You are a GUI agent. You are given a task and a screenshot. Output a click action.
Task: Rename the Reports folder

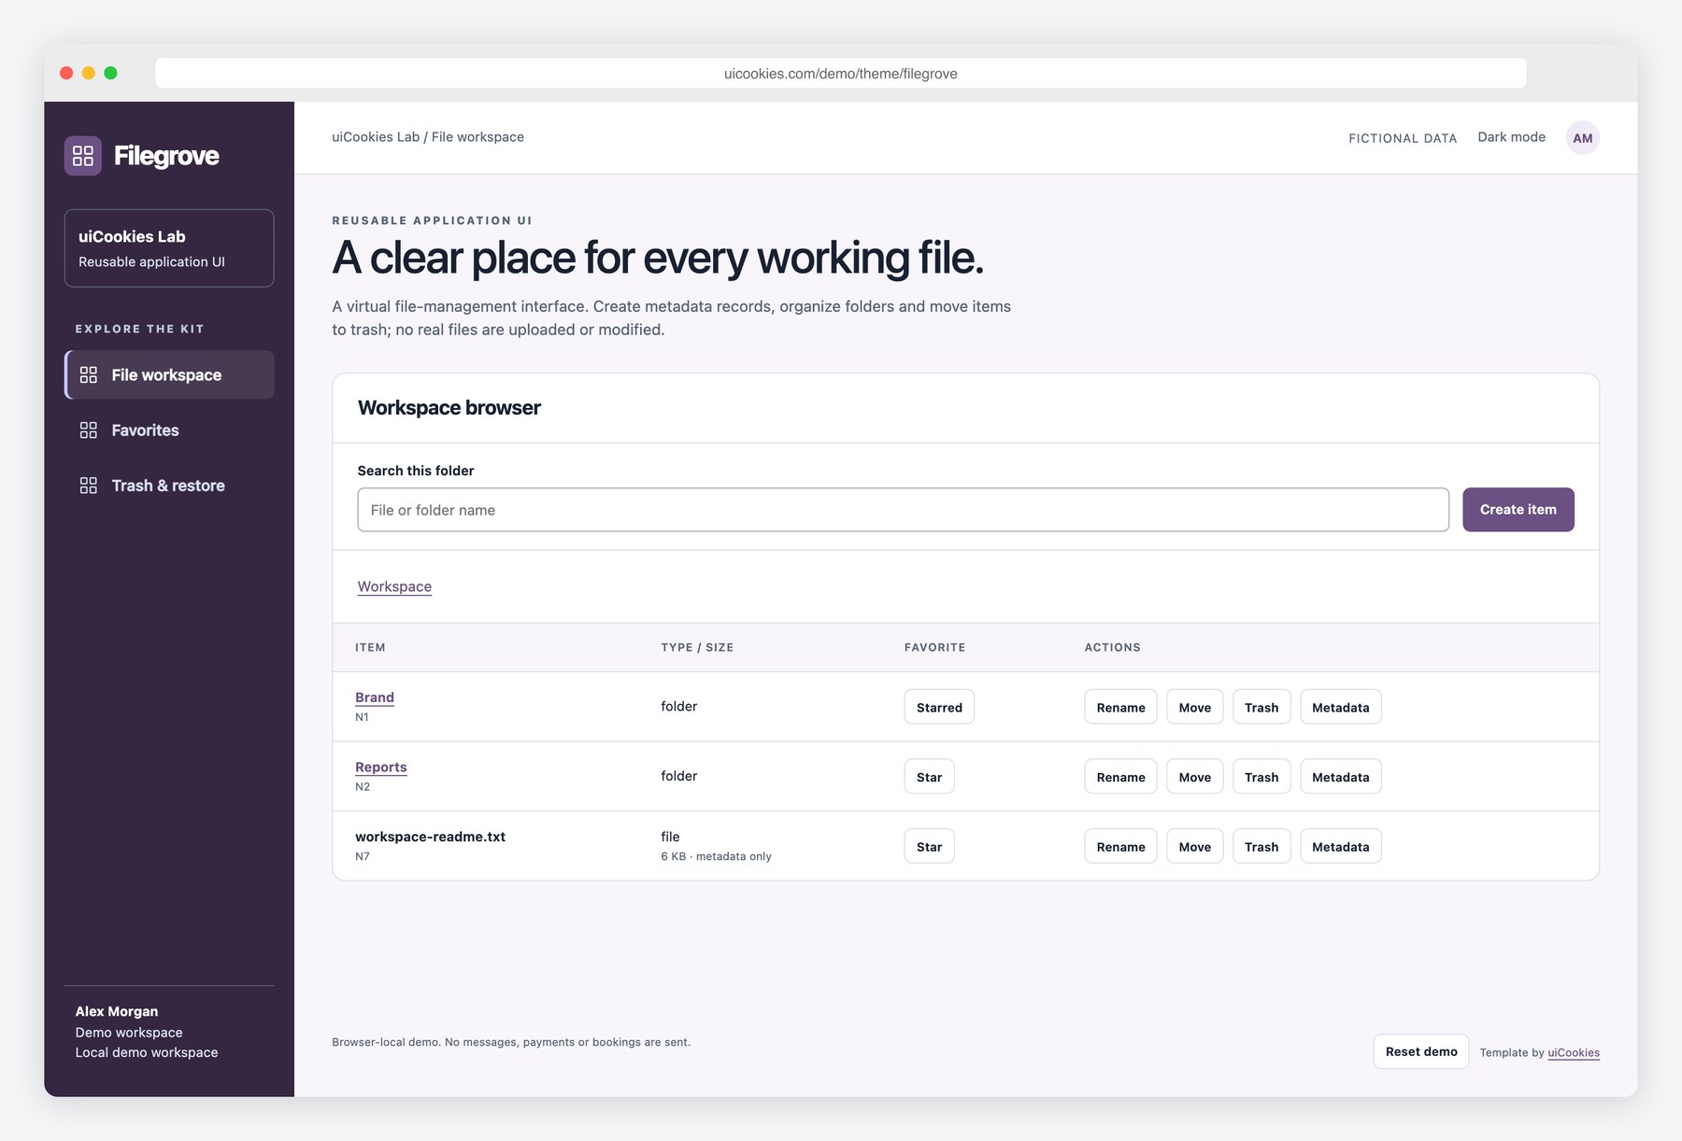point(1120,777)
